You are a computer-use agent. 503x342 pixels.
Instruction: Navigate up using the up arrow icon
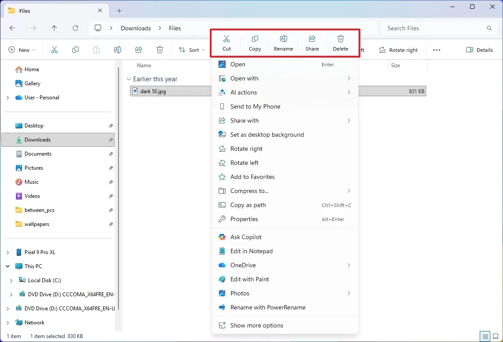coord(54,28)
